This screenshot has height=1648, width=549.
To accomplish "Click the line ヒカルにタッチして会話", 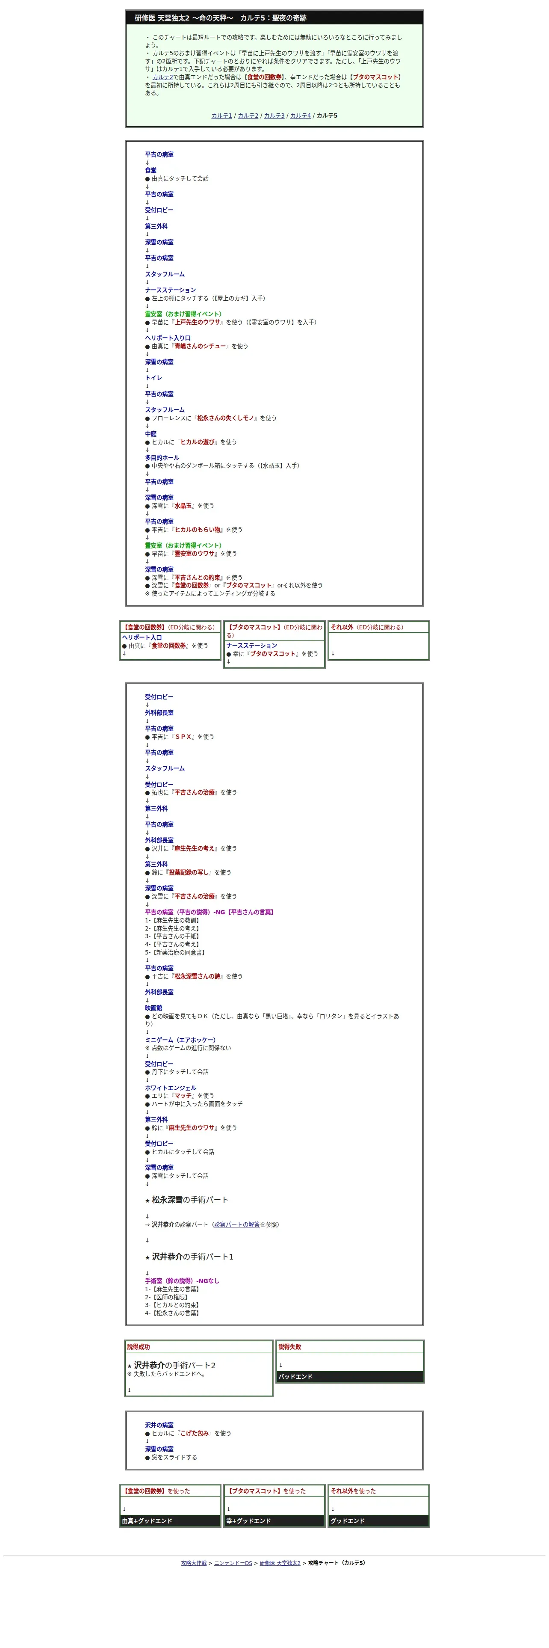I will click(179, 1152).
